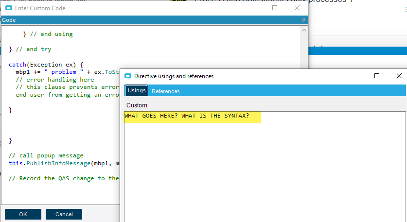Viewport: 407px width, 222px height.
Task: Minimize the Directive usings and references window
Action: tap(355, 76)
